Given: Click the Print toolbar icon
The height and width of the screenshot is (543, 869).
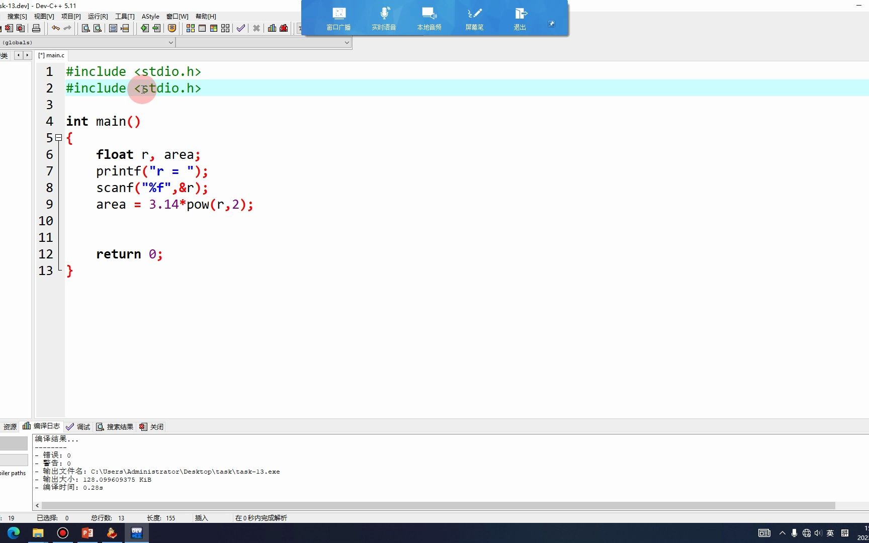Looking at the screenshot, I should click(x=36, y=28).
